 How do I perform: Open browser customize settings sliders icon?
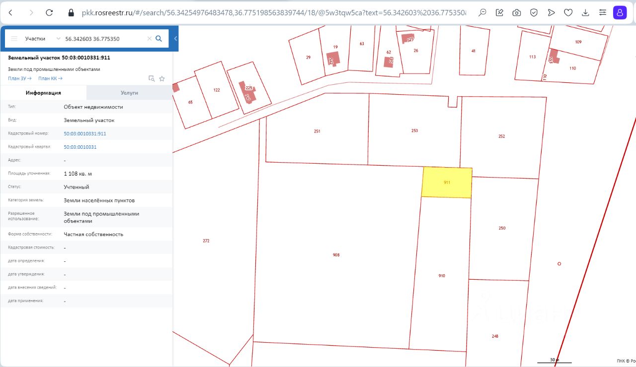603,13
